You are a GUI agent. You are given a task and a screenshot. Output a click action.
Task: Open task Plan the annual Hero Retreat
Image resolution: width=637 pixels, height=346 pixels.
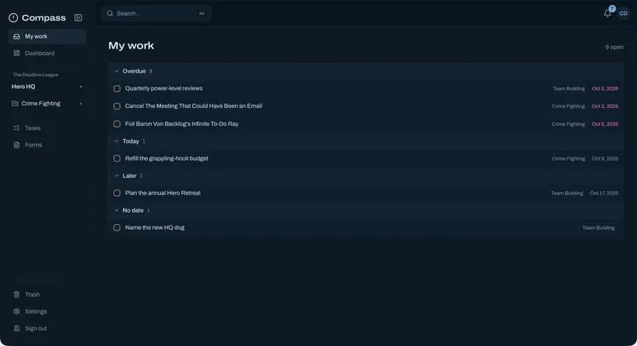pos(163,193)
